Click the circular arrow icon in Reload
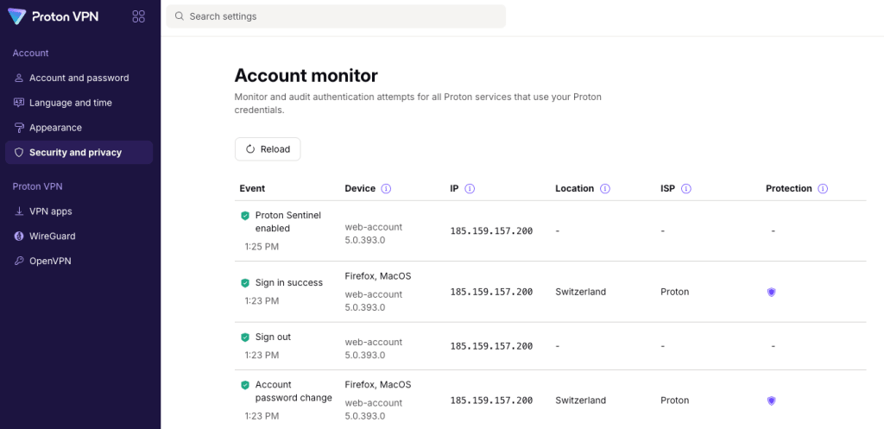The width and height of the screenshot is (884, 429). pyautogui.click(x=250, y=149)
